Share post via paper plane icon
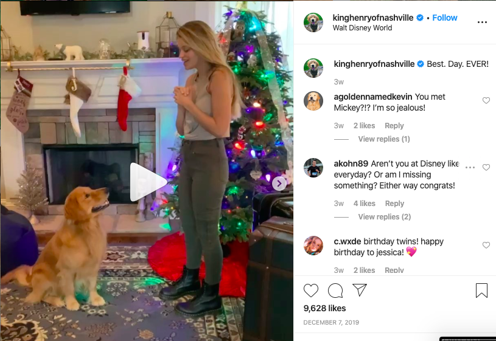 (360, 289)
